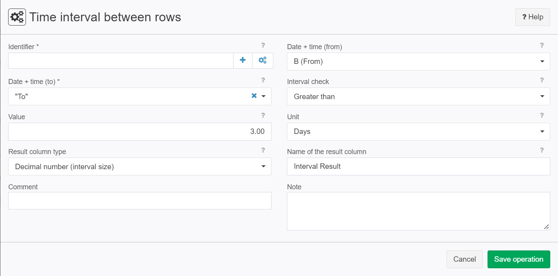Viewport: 558px width, 276px height.
Task: Click the "Interval check" label
Action: 308,82
